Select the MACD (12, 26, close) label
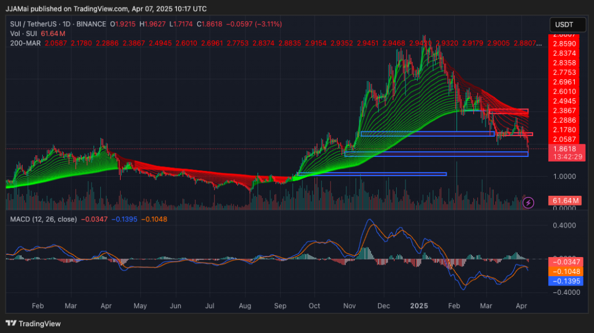 [x=44, y=219]
